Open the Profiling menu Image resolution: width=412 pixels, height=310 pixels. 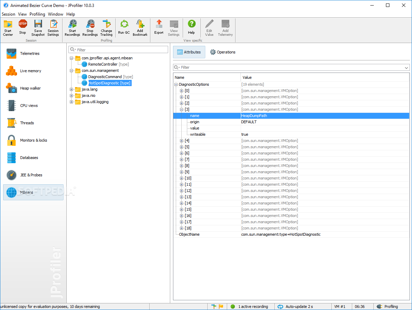[37, 14]
